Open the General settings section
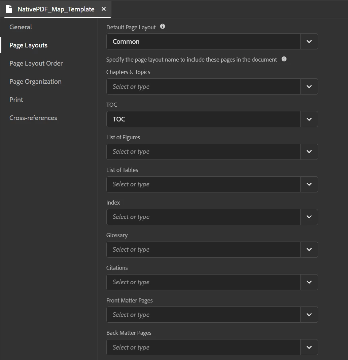This screenshot has height=360, width=348. tap(21, 27)
